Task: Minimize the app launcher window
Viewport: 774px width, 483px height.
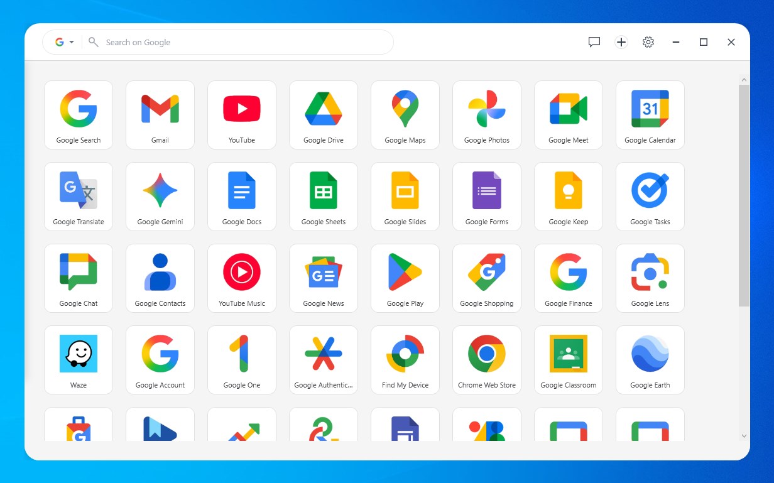Action: click(676, 42)
